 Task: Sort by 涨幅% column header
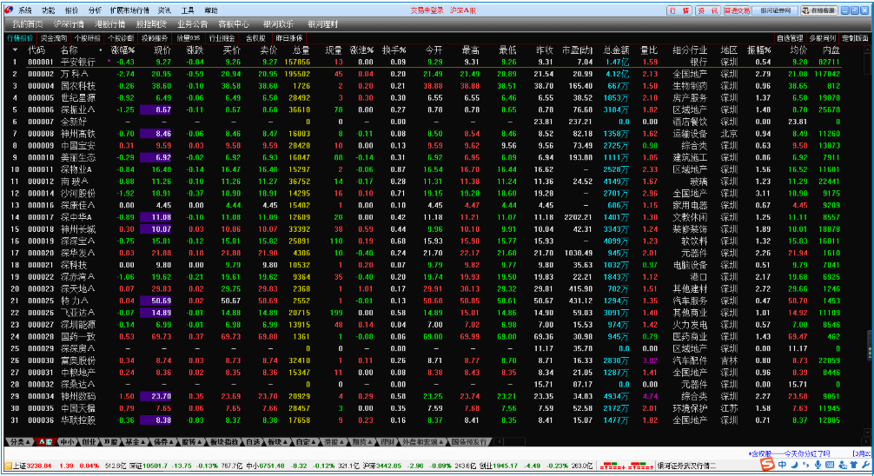pyautogui.click(x=122, y=50)
